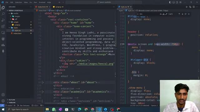Select style.css in the Explorer tree
This screenshot has height=112, width=200.
(x=17, y=30)
